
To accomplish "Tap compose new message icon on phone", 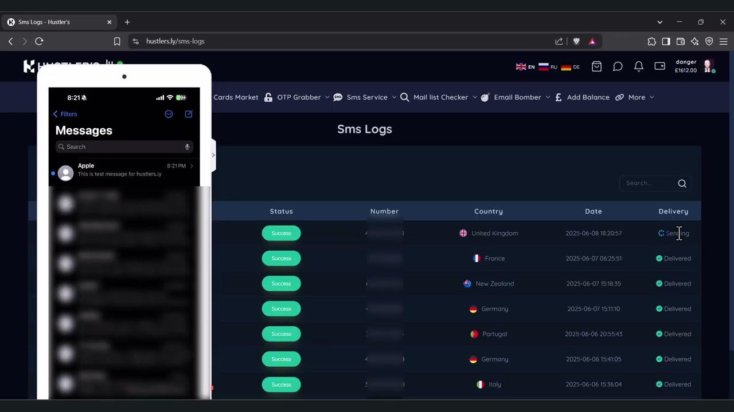I will click(189, 114).
